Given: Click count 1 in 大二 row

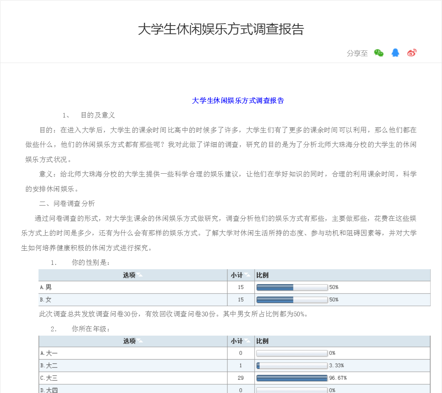Looking at the screenshot, I should [240, 365].
